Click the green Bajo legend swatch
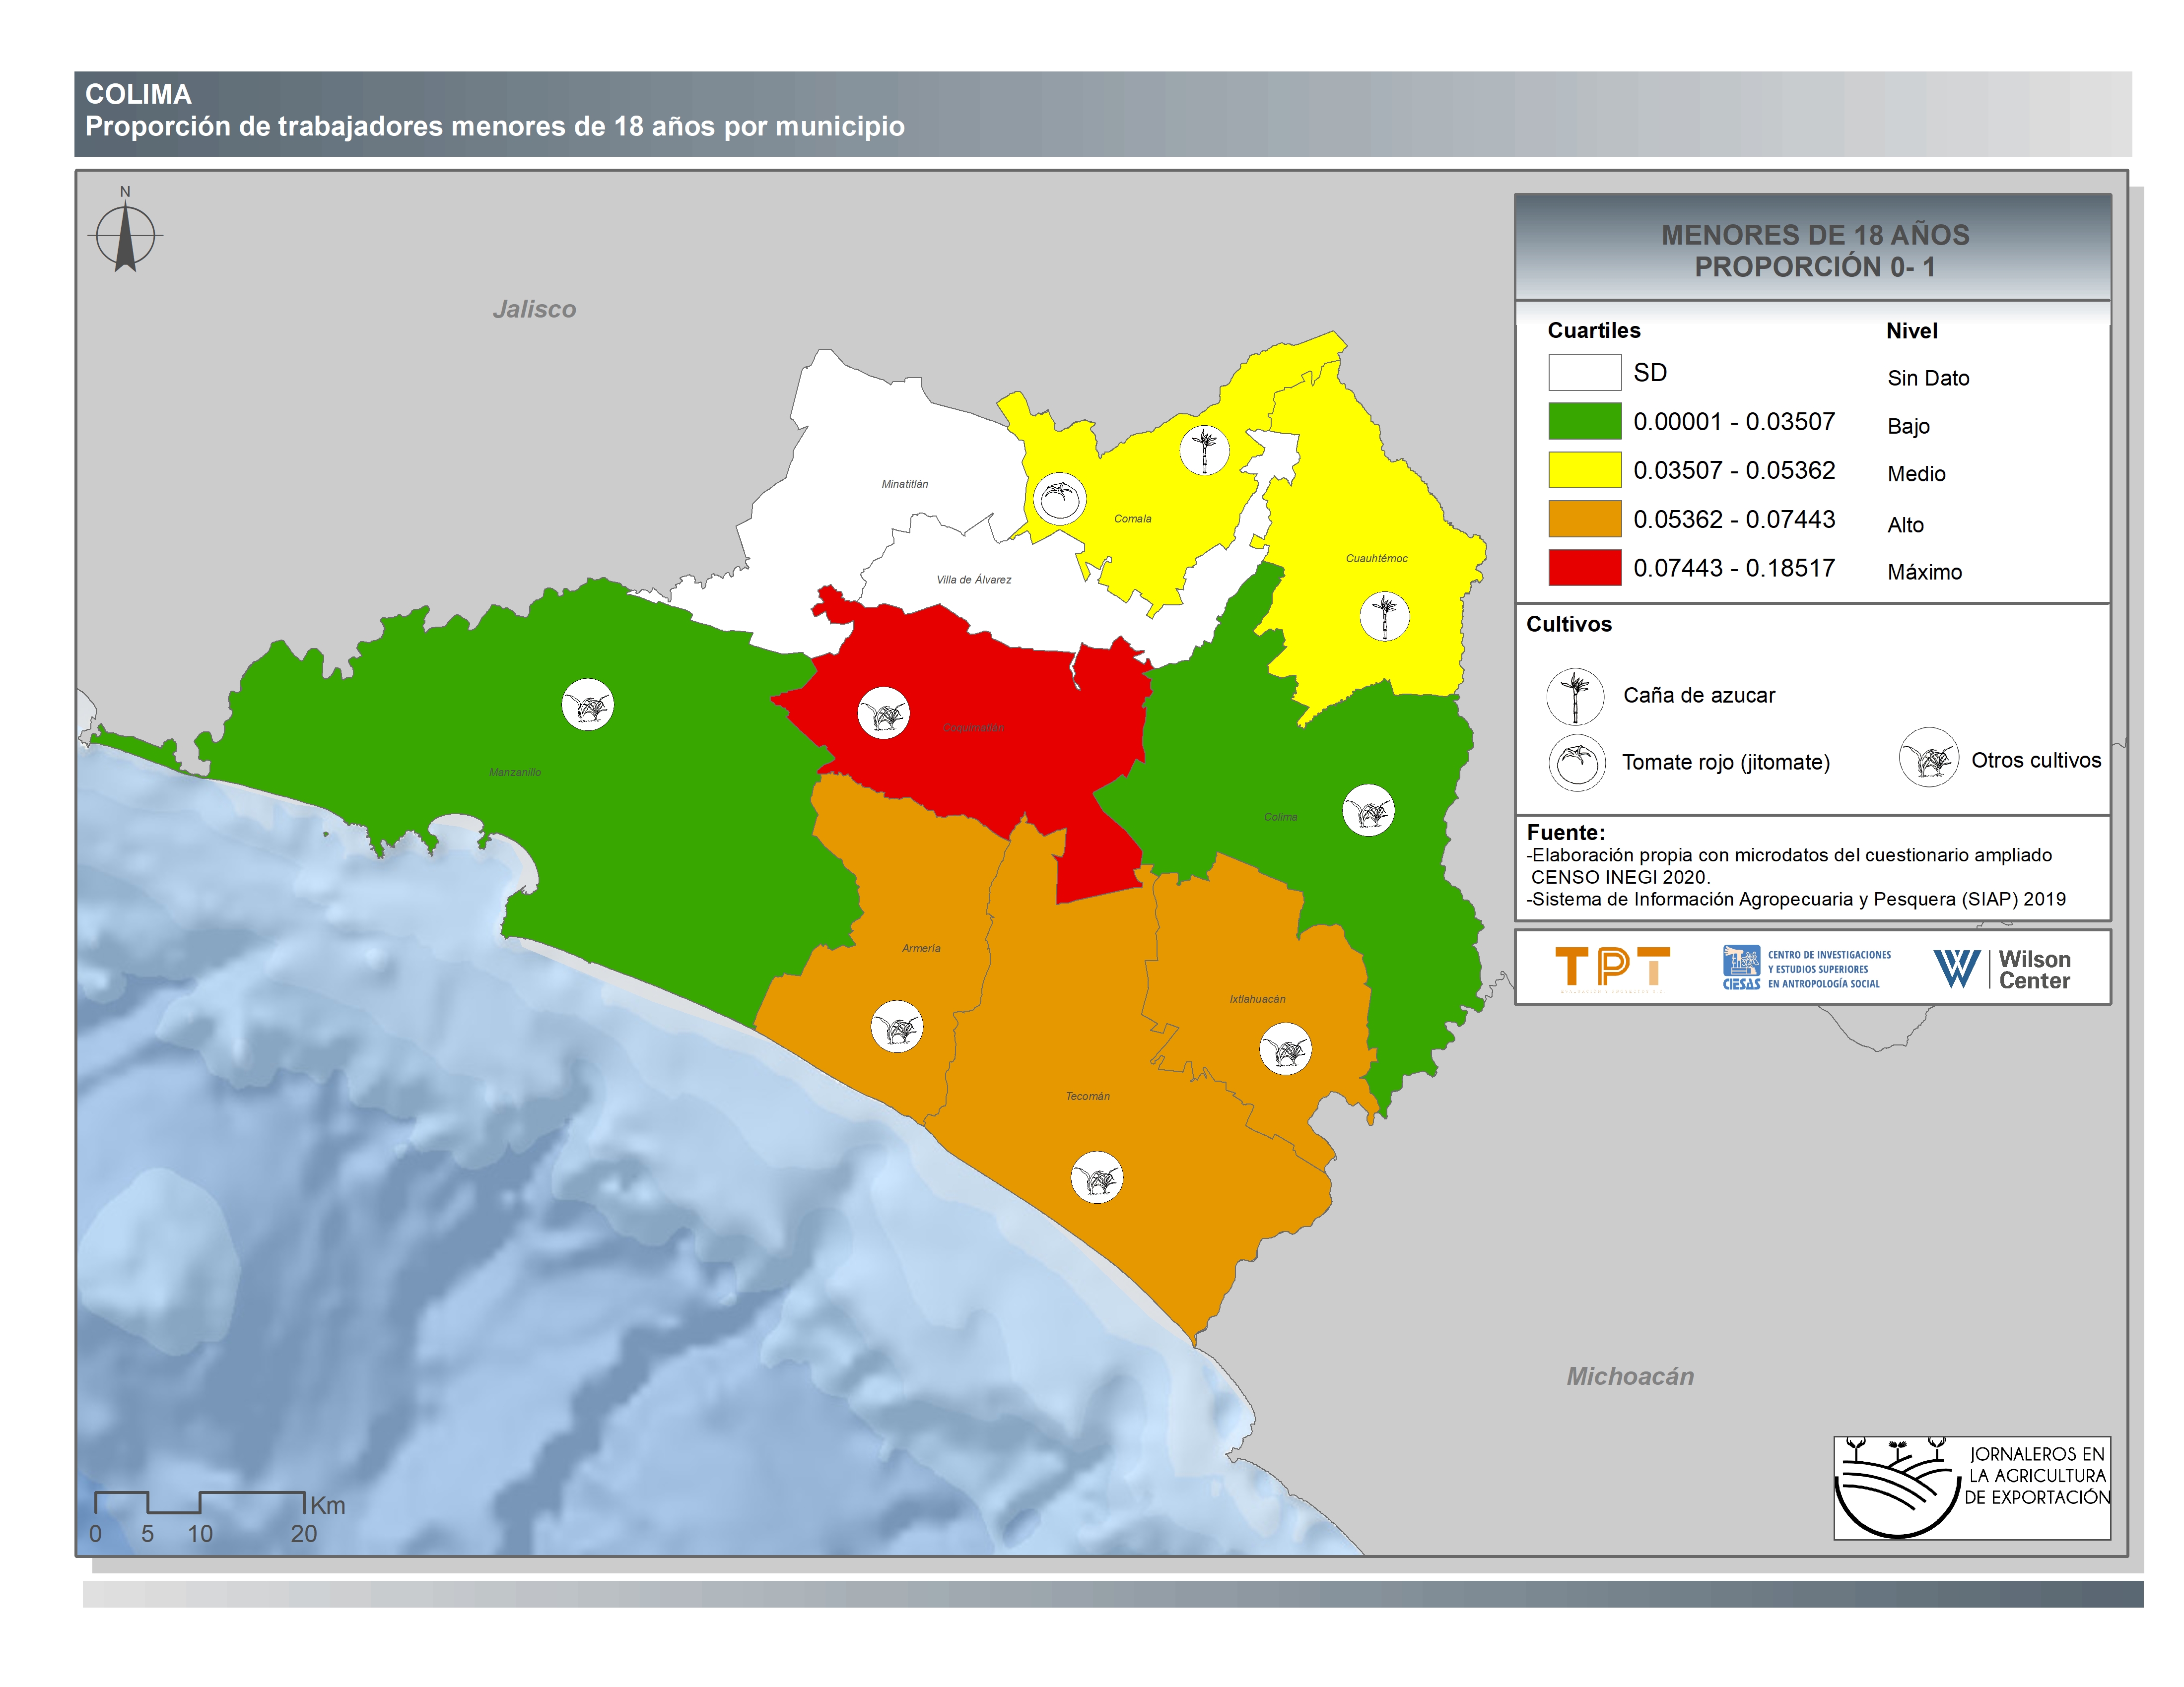Image resolution: width=2184 pixels, height=1687 pixels. coord(1584,421)
